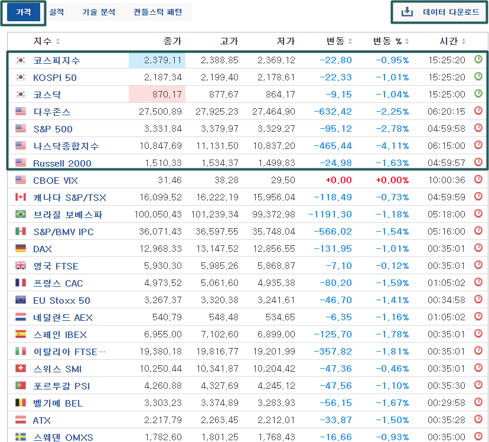Click red clock icon in CBOE VIX row
The height and width of the screenshot is (442, 489).
478,179
